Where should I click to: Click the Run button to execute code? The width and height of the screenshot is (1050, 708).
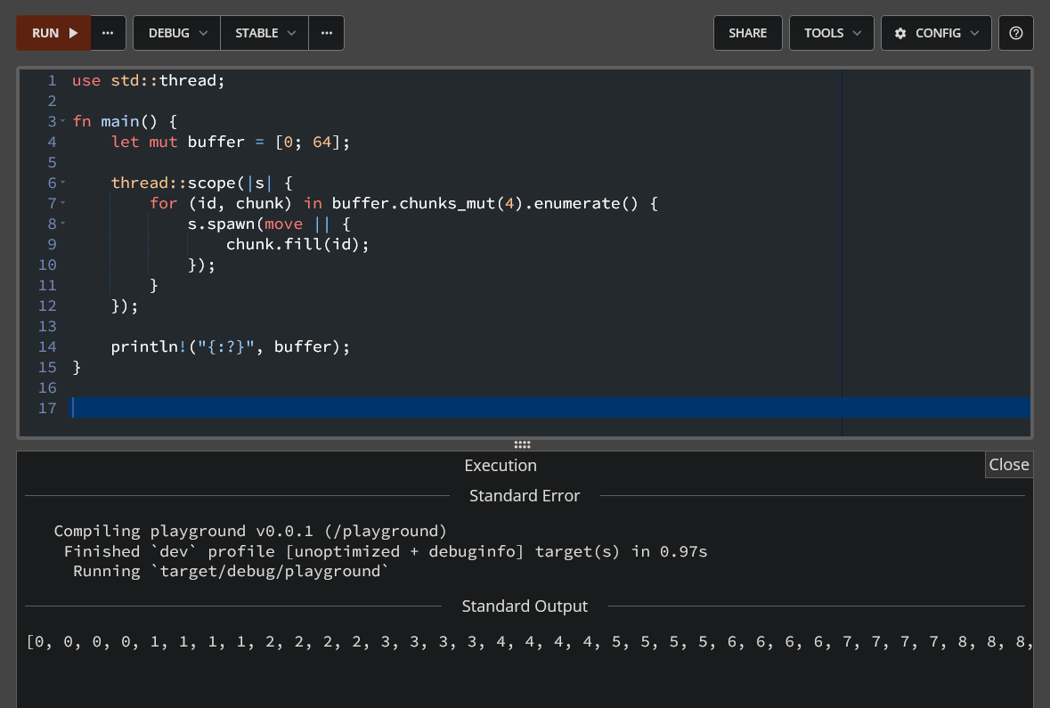click(53, 33)
